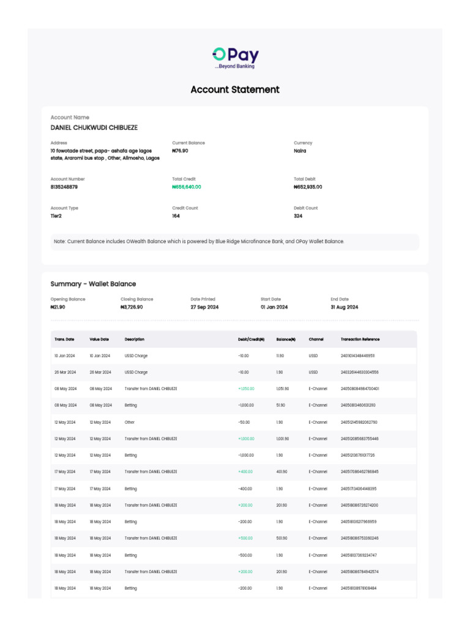Click the USSD Charge row dated 10 Jan 2024
Screen dimensions: 470x627
[136, 356]
